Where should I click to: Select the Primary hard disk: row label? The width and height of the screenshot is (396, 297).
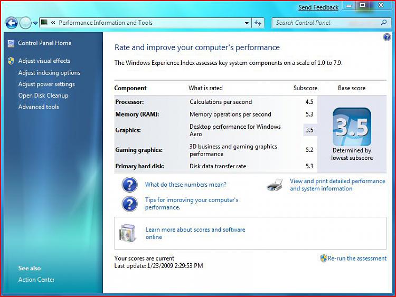(x=140, y=166)
